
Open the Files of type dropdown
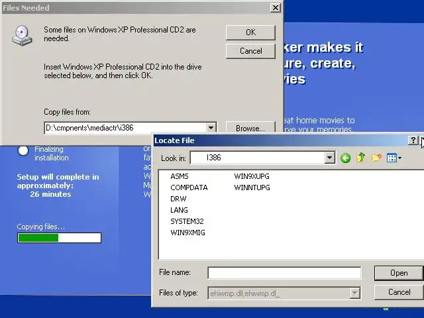point(355,293)
